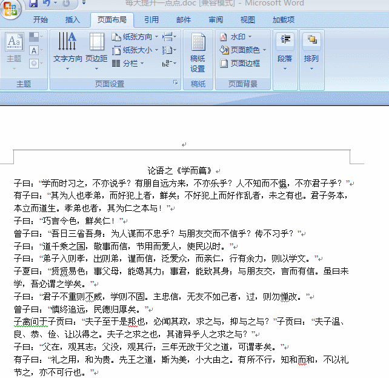Click the phrase 礼之用，和为贵
Image resolution: width=389 pixels, height=378 pixels.
[81, 359]
